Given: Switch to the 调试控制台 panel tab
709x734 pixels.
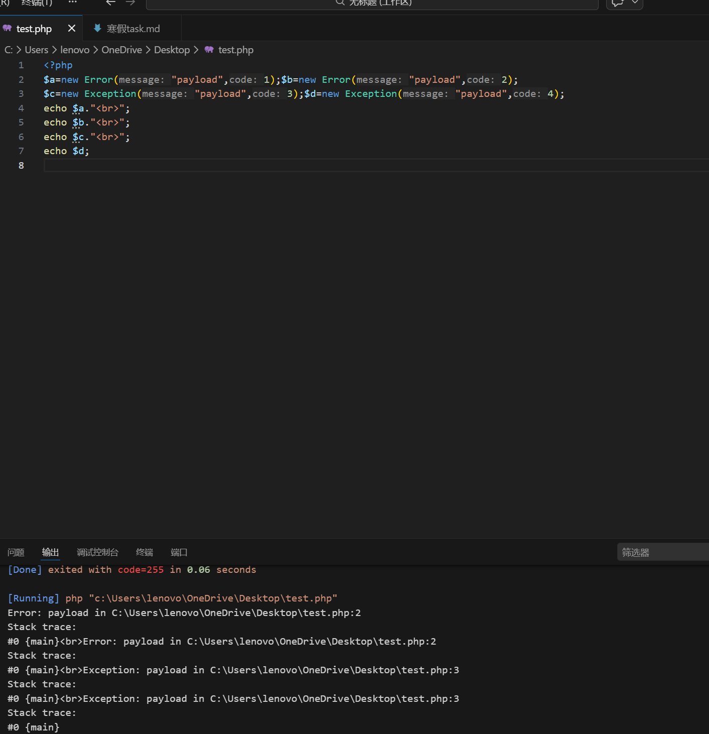Looking at the screenshot, I should coord(97,552).
